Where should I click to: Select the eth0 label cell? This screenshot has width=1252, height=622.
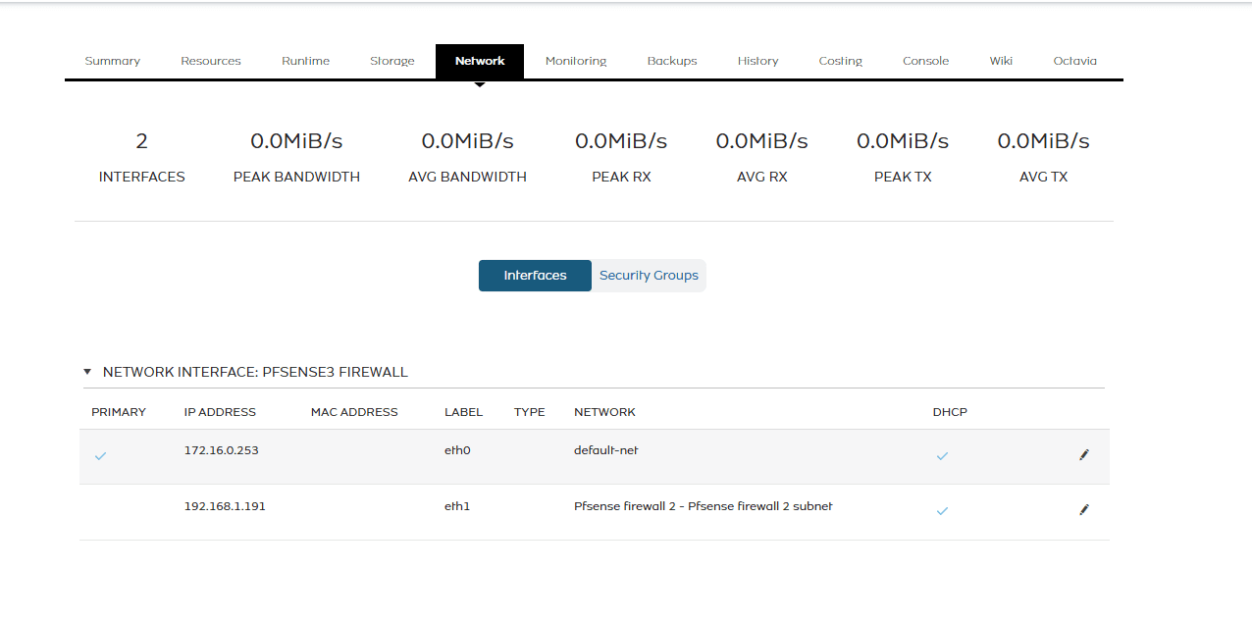(x=457, y=451)
